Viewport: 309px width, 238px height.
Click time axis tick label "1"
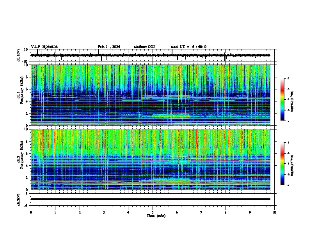point(55,212)
